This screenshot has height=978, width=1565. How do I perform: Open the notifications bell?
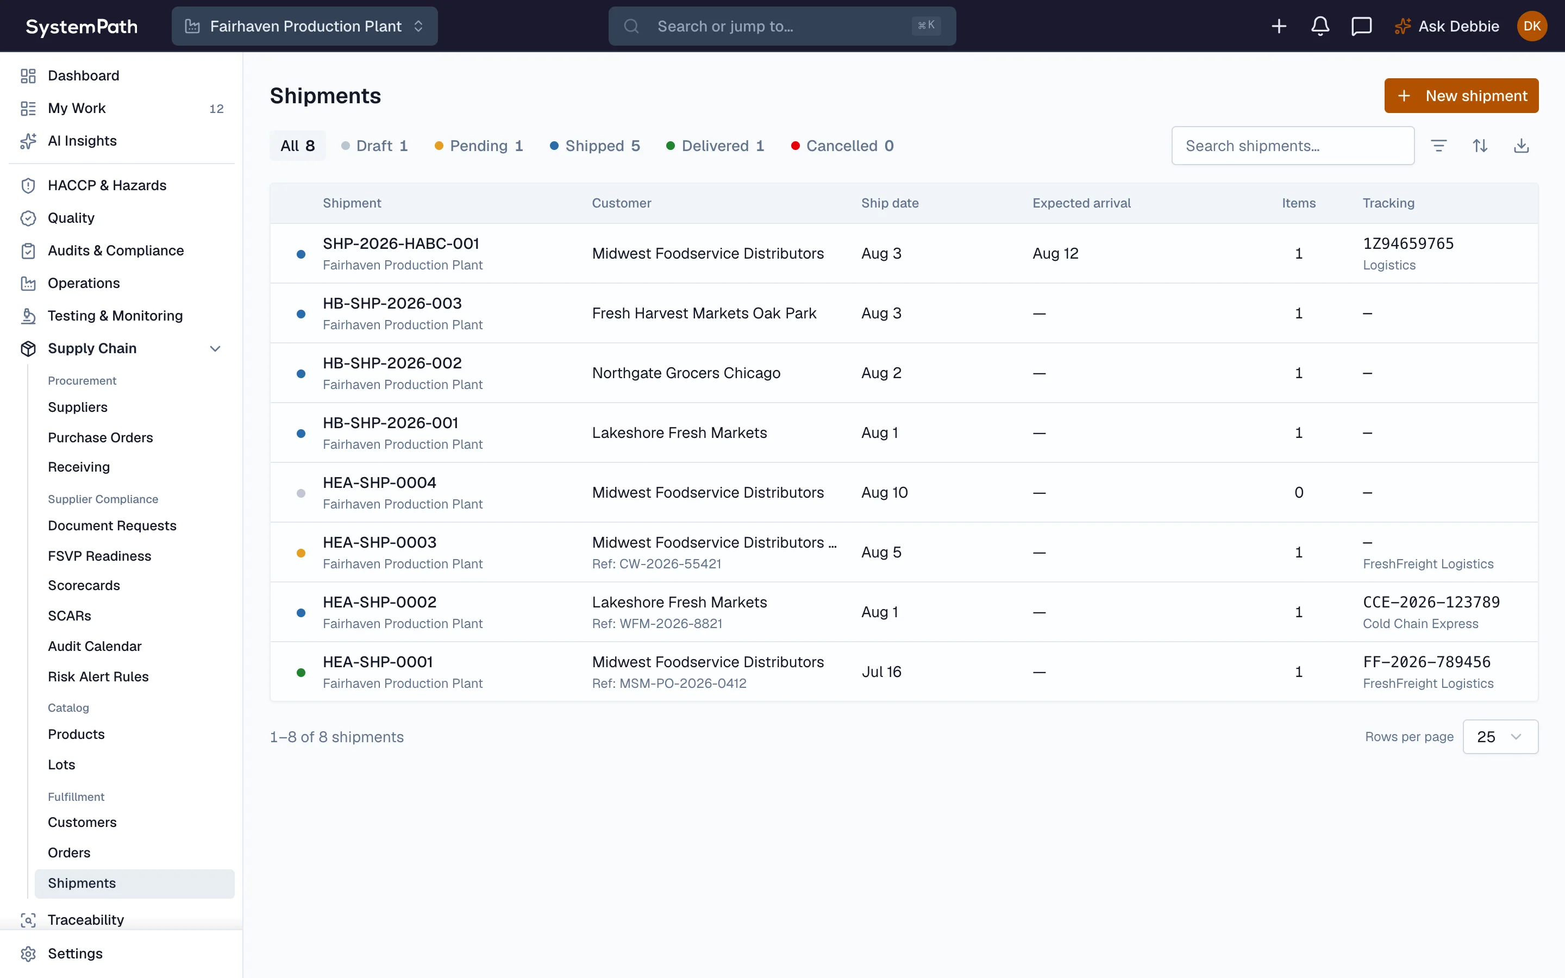coord(1320,26)
